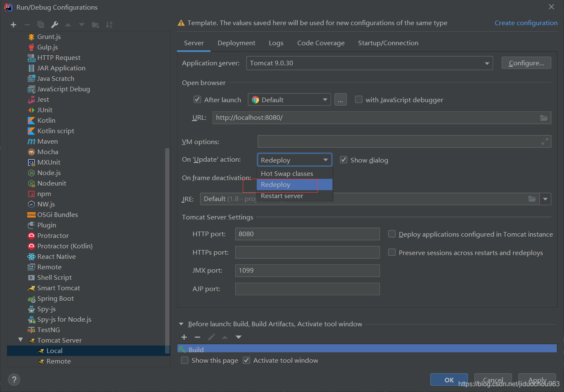This screenshot has width=564, height=392.
Task: Enable the Show this page checkbox
Action: tap(185, 361)
